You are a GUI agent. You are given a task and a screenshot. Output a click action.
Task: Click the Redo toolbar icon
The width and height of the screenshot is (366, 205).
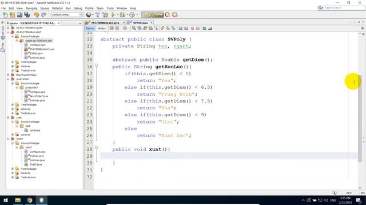[x=43, y=15]
